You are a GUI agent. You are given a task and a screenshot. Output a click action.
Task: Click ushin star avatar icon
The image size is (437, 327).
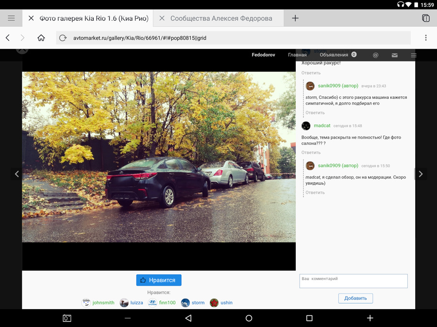point(214,302)
